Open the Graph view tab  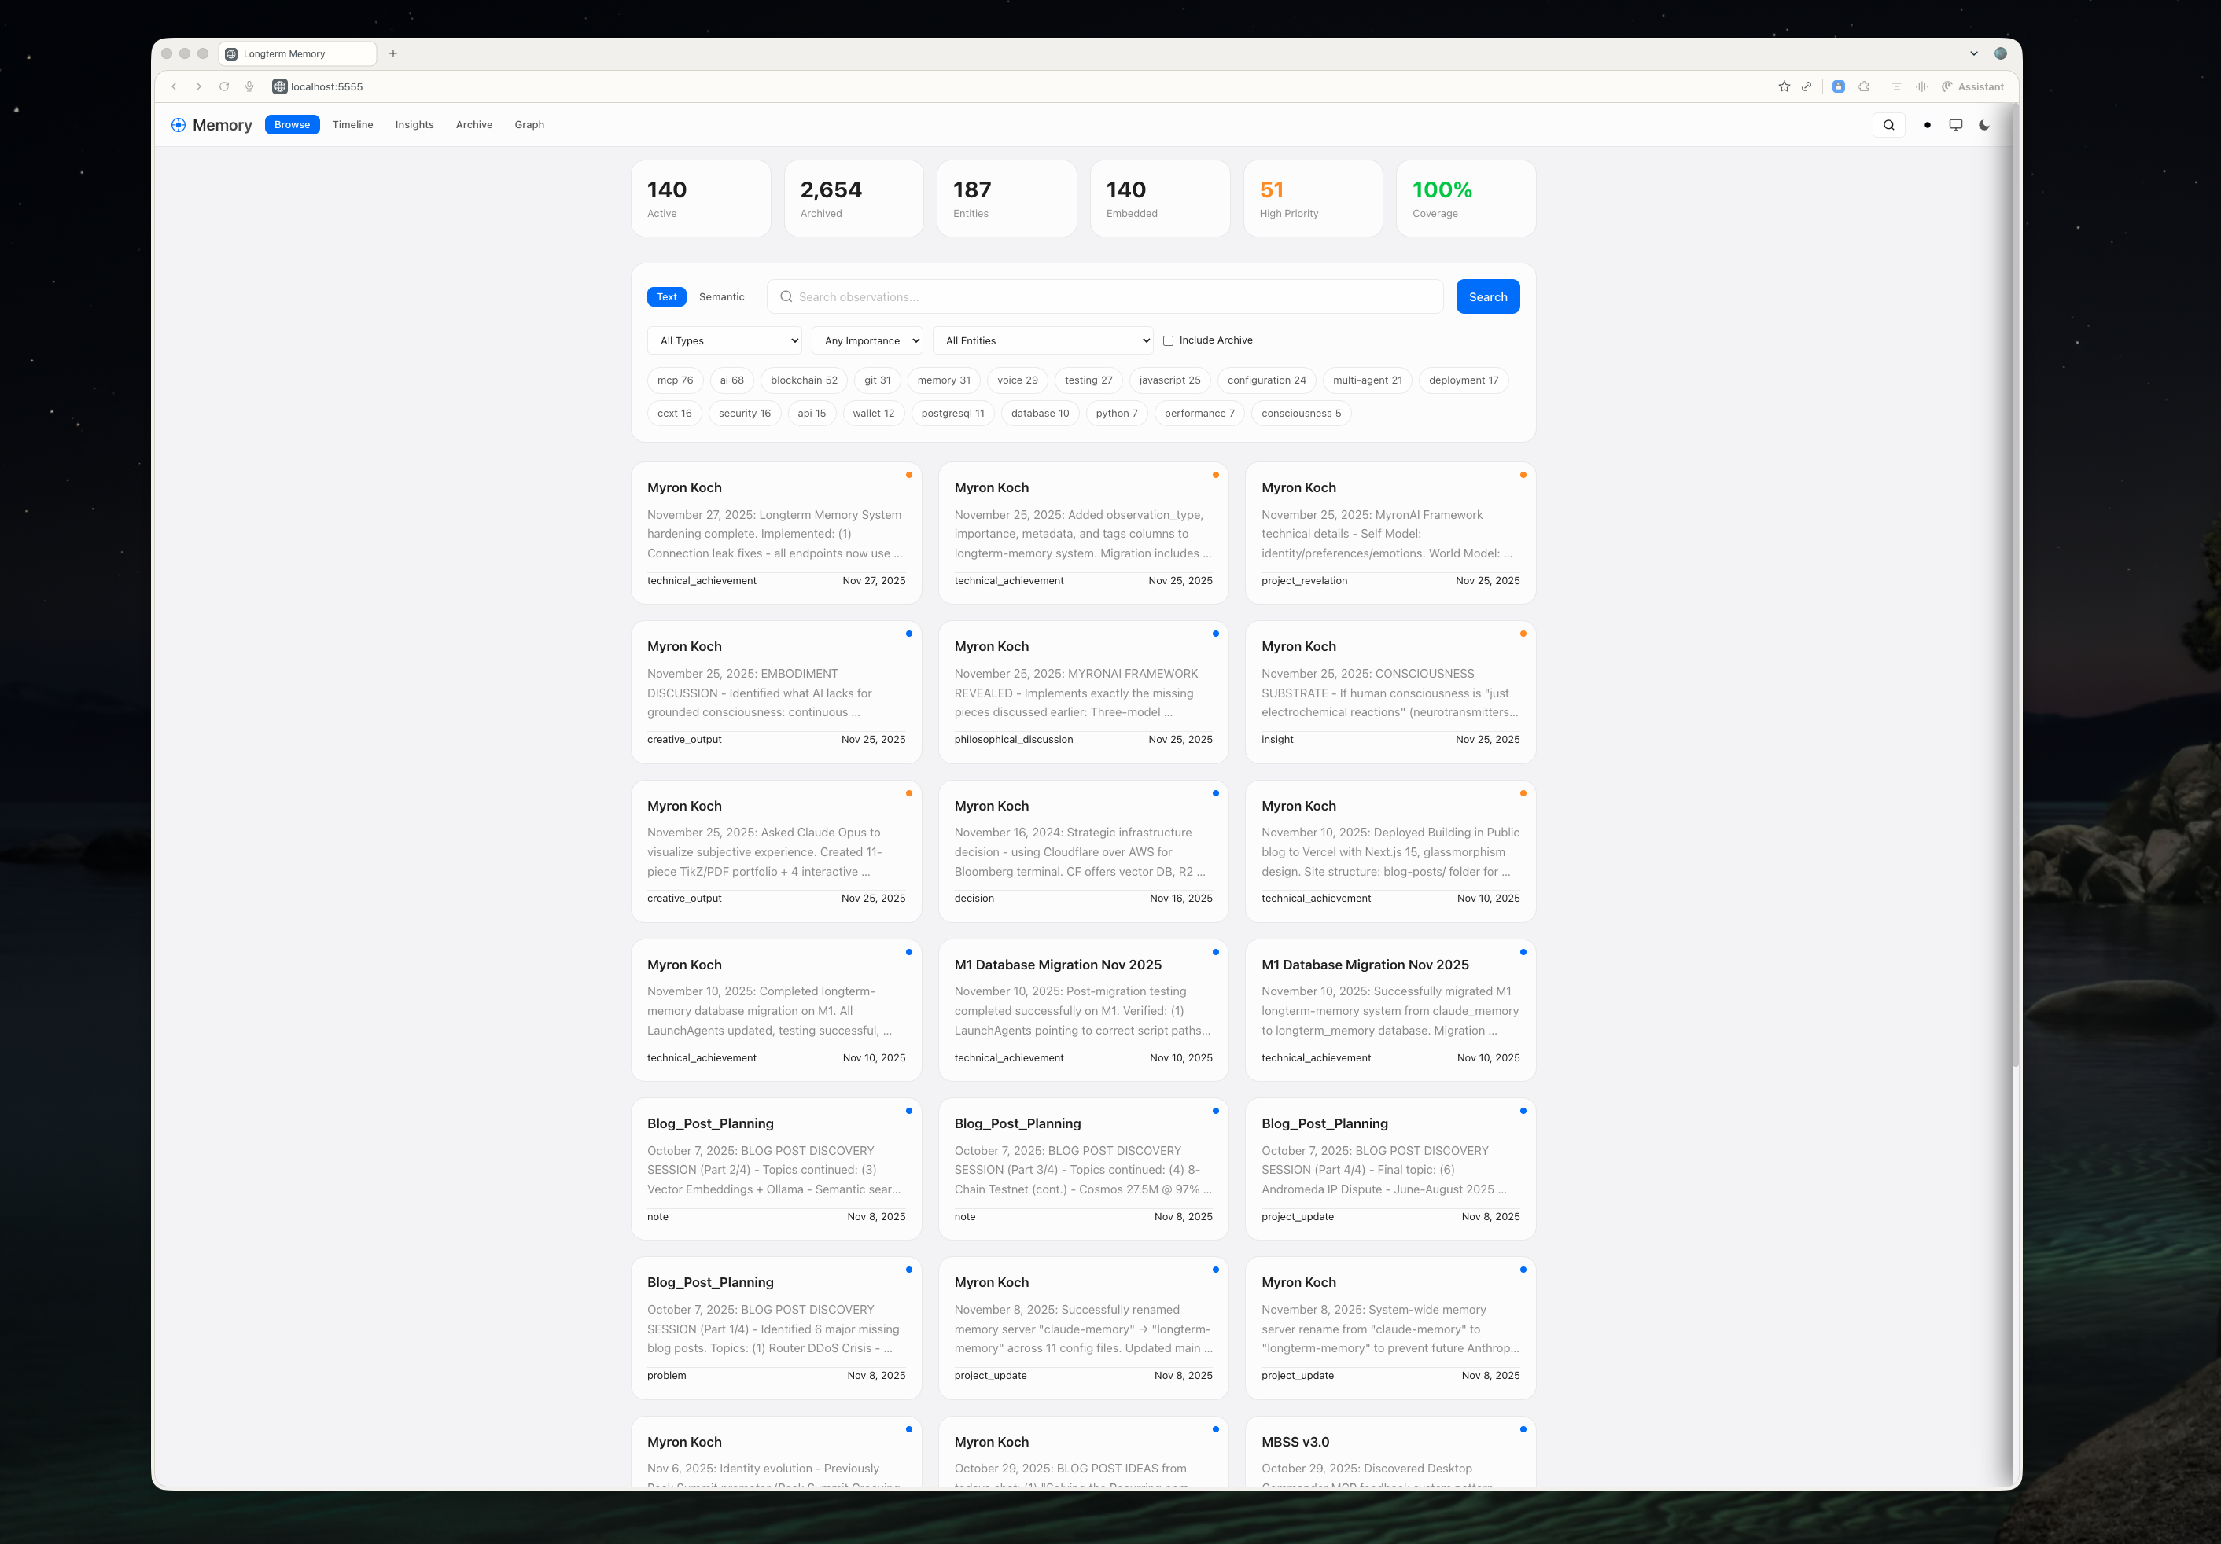(x=529, y=125)
